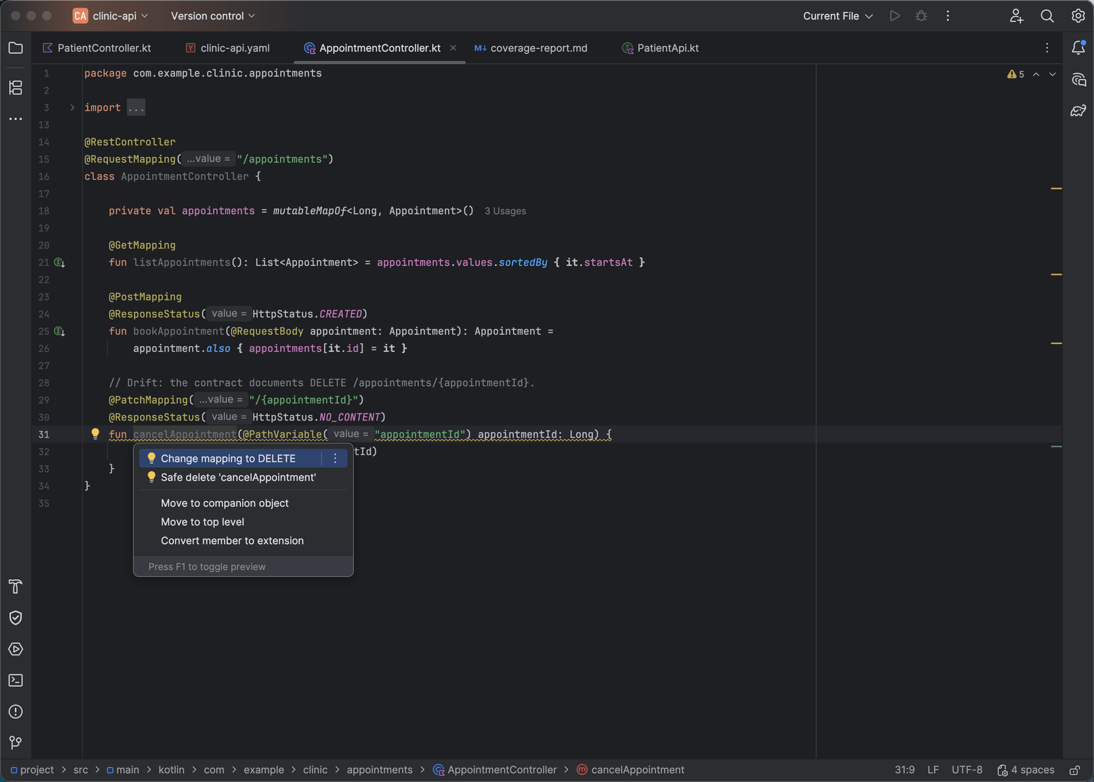This screenshot has width=1094, height=782.
Task: Open line separator LF setting
Action: pyautogui.click(x=933, y=770)
